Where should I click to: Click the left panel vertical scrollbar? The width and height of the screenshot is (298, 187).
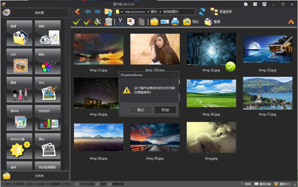(67, 94)
